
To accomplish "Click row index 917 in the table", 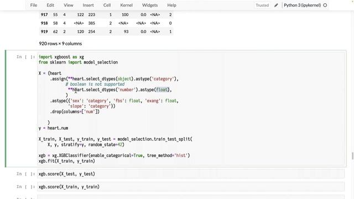I will point(44,15).
